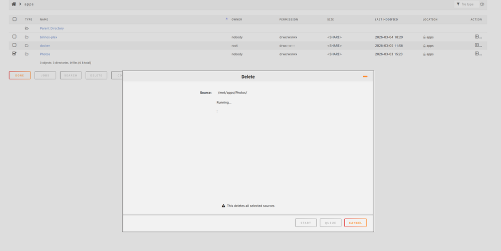Image resolution: width=501 pixels, height=251 pixels.
Task: Click the 2026-03-03 15:23 modified date
Action: [x=389, y=54]
